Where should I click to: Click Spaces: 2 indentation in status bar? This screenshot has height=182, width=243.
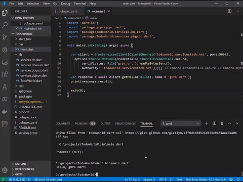click(149, 179)
